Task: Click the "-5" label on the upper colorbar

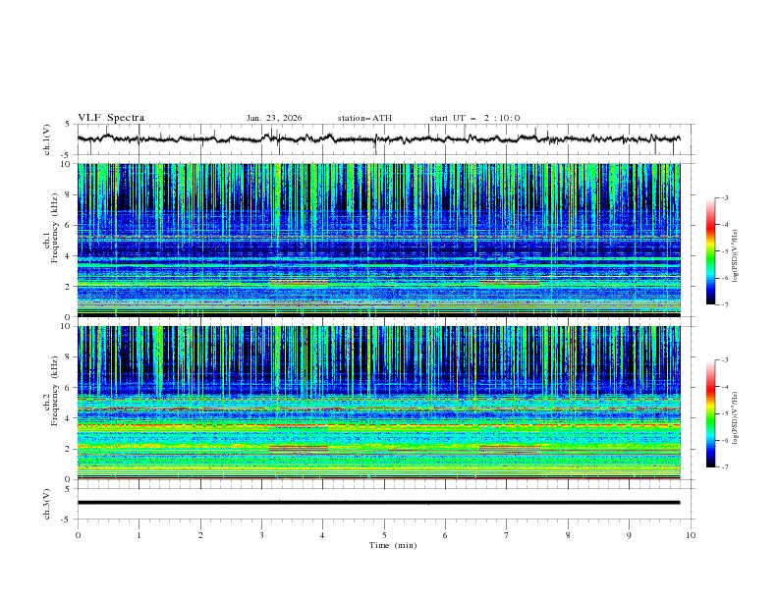Action: tap(725, 251)
